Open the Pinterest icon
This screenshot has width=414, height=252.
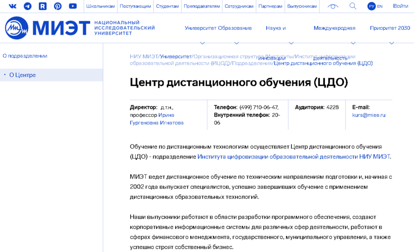tap(58, 6)
